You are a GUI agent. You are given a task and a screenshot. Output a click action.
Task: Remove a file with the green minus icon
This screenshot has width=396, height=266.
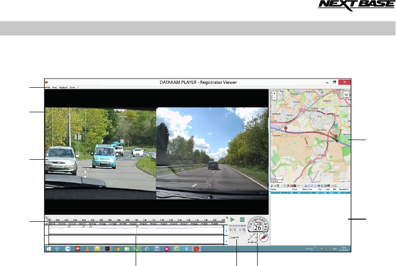coord(275,186)
